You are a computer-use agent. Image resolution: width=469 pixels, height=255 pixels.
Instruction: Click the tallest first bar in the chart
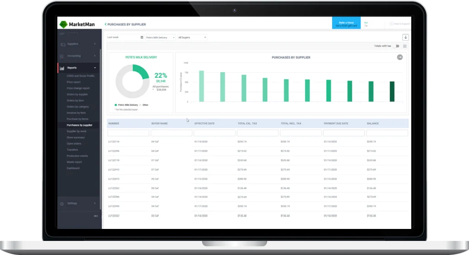click(202, 86)
